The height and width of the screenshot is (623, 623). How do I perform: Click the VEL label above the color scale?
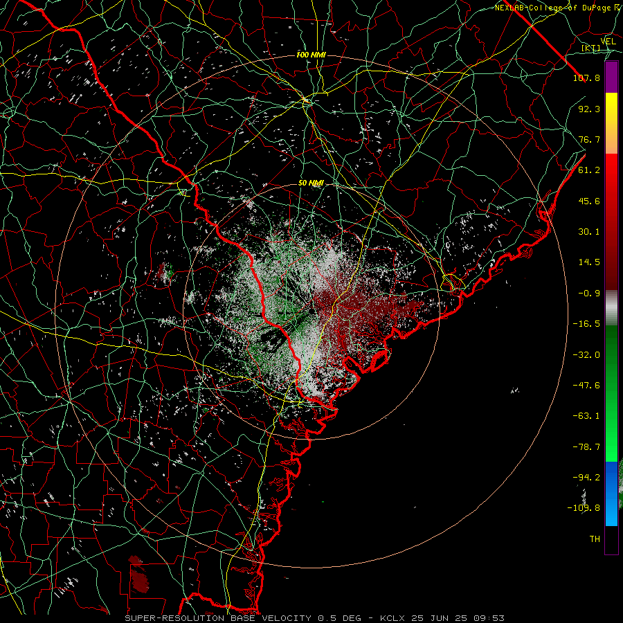tap(608, 42)
